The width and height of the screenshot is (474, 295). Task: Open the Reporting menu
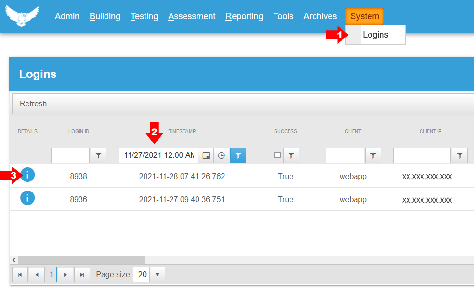tap(244, 16)
